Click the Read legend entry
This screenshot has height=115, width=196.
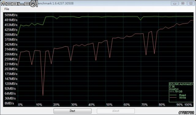tap(183, 95)
